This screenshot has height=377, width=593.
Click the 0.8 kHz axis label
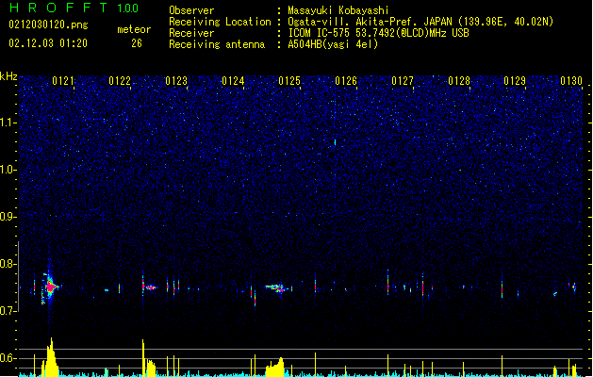click(8, 264)
